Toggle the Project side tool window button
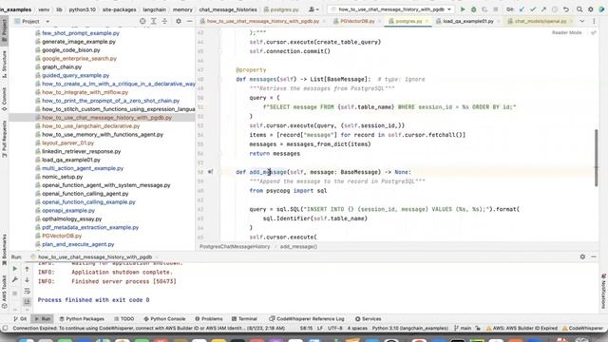This screenshot has width=608, height=342. pos(4,29)
